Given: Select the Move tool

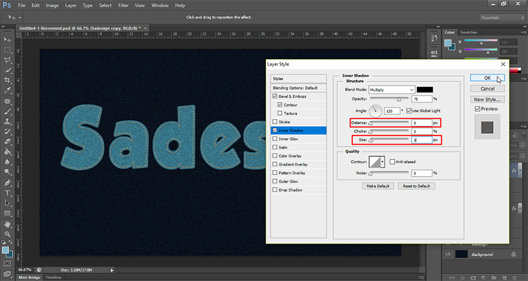Looking at the screenshot, I should [7, 40].
